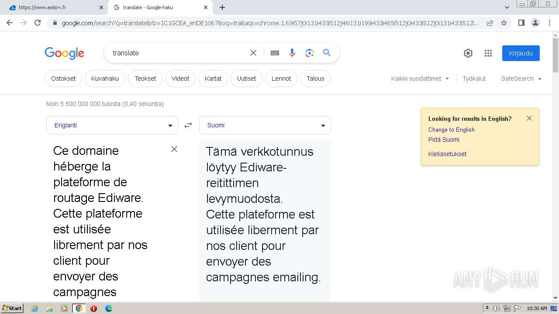Open tab search chevron in title bar
This screenshot has height=314, width=559.
507,7
